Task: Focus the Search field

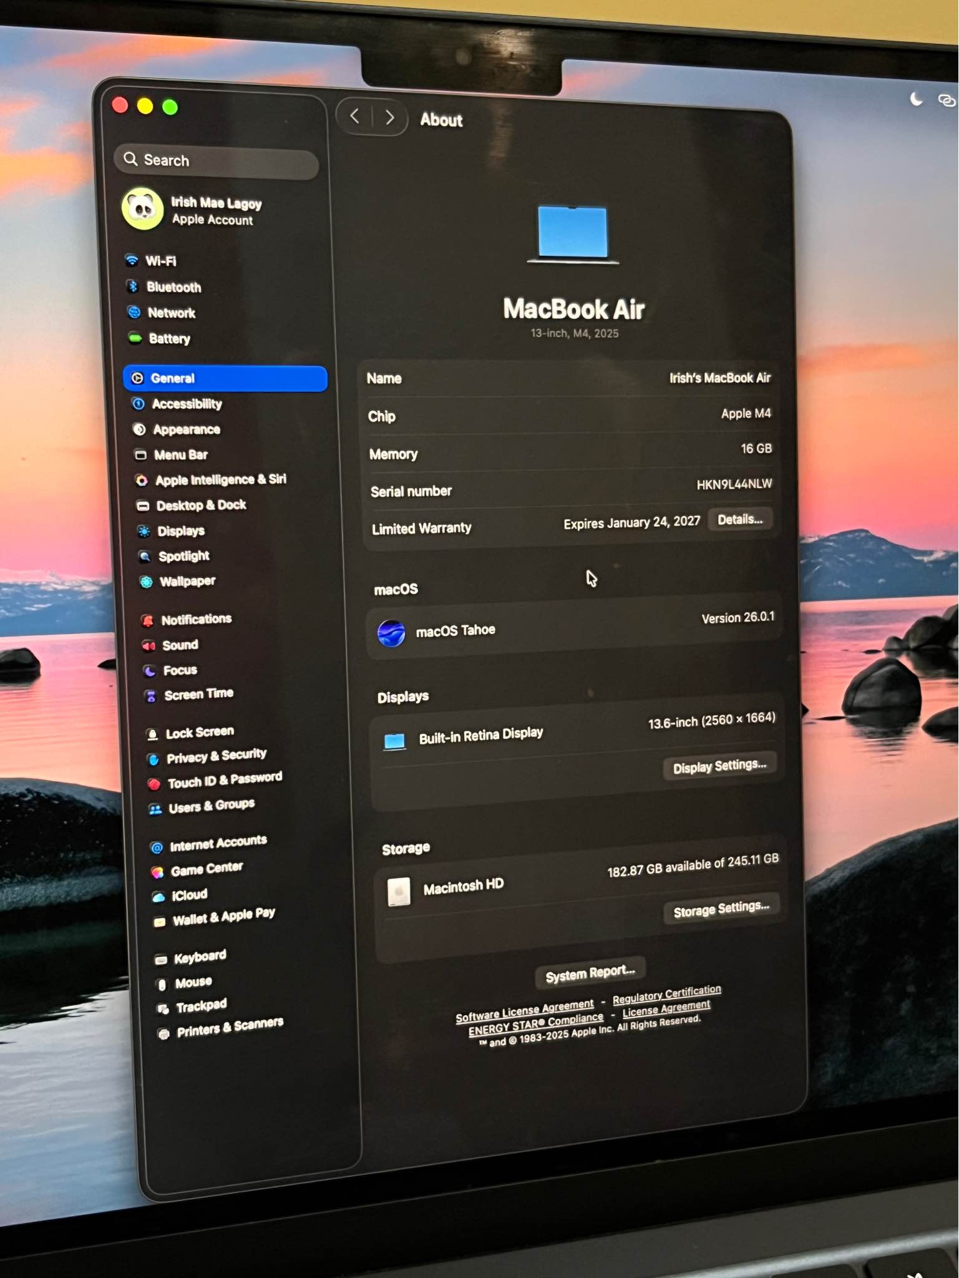Action: coord(217,162)
